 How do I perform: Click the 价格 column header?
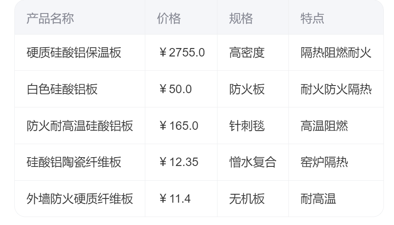169,19
